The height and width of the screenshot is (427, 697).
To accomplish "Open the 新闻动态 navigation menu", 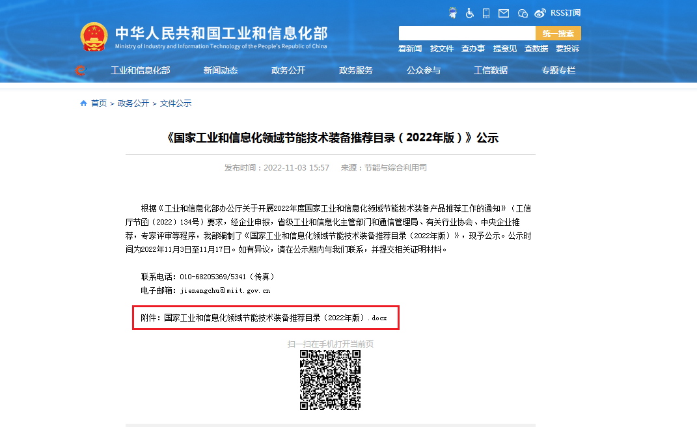I will 221,70.
